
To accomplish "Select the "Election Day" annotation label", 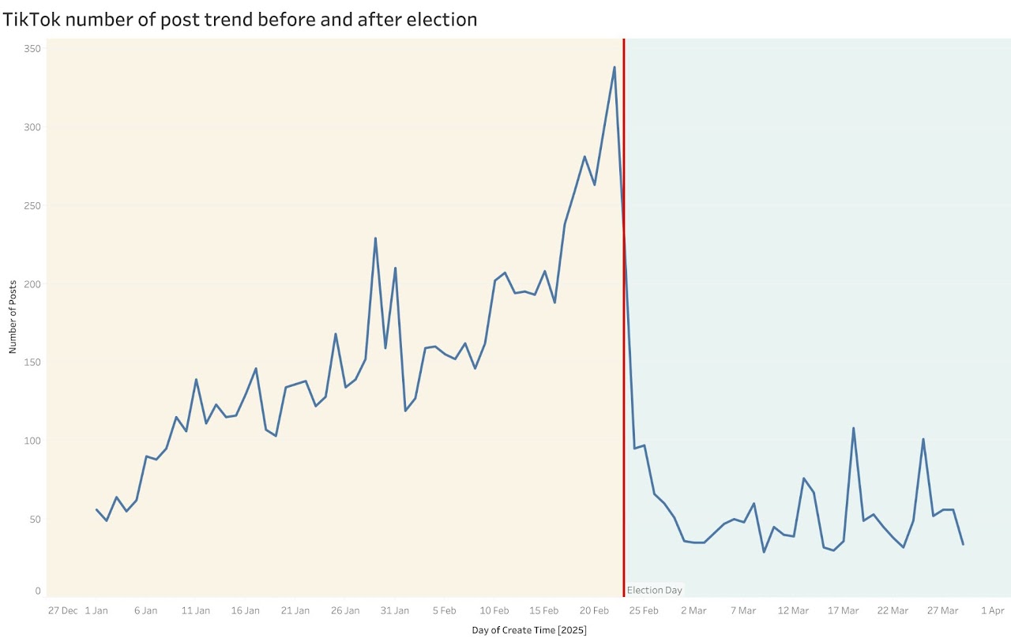I will pyautogui.click(x=654, y=590).
